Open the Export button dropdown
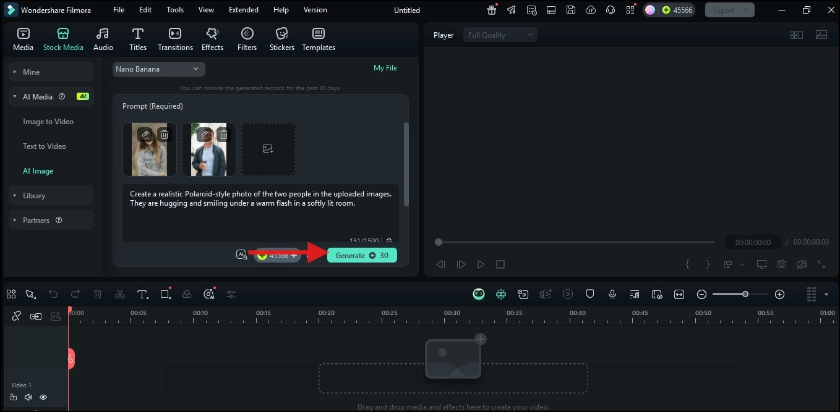Viewport: 840px width, 412px height. [x=747, y=10]
